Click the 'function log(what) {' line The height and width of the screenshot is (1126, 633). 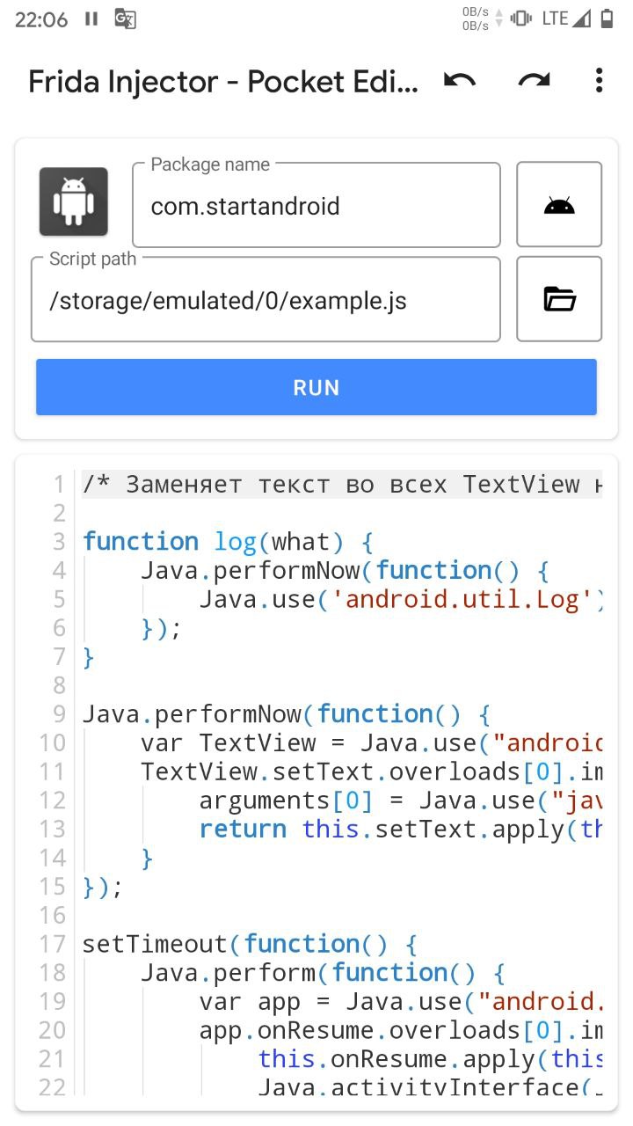tap(229, 541)
